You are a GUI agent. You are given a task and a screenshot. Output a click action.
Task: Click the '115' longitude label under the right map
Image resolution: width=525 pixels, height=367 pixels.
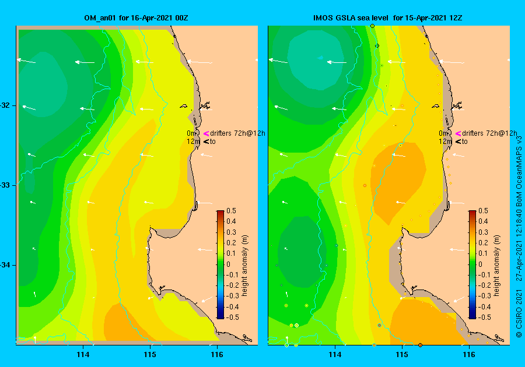tap(402, 355)
